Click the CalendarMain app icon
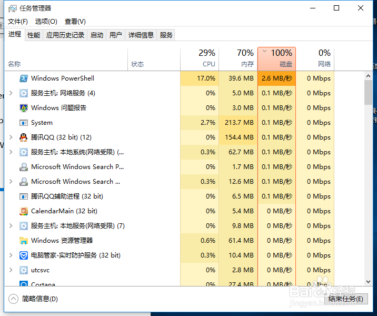377x316 pixels. pyautogui.click(x=24, y=211)
